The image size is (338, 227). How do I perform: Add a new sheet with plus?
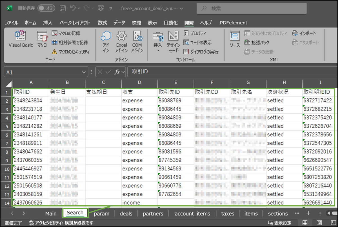308,213
